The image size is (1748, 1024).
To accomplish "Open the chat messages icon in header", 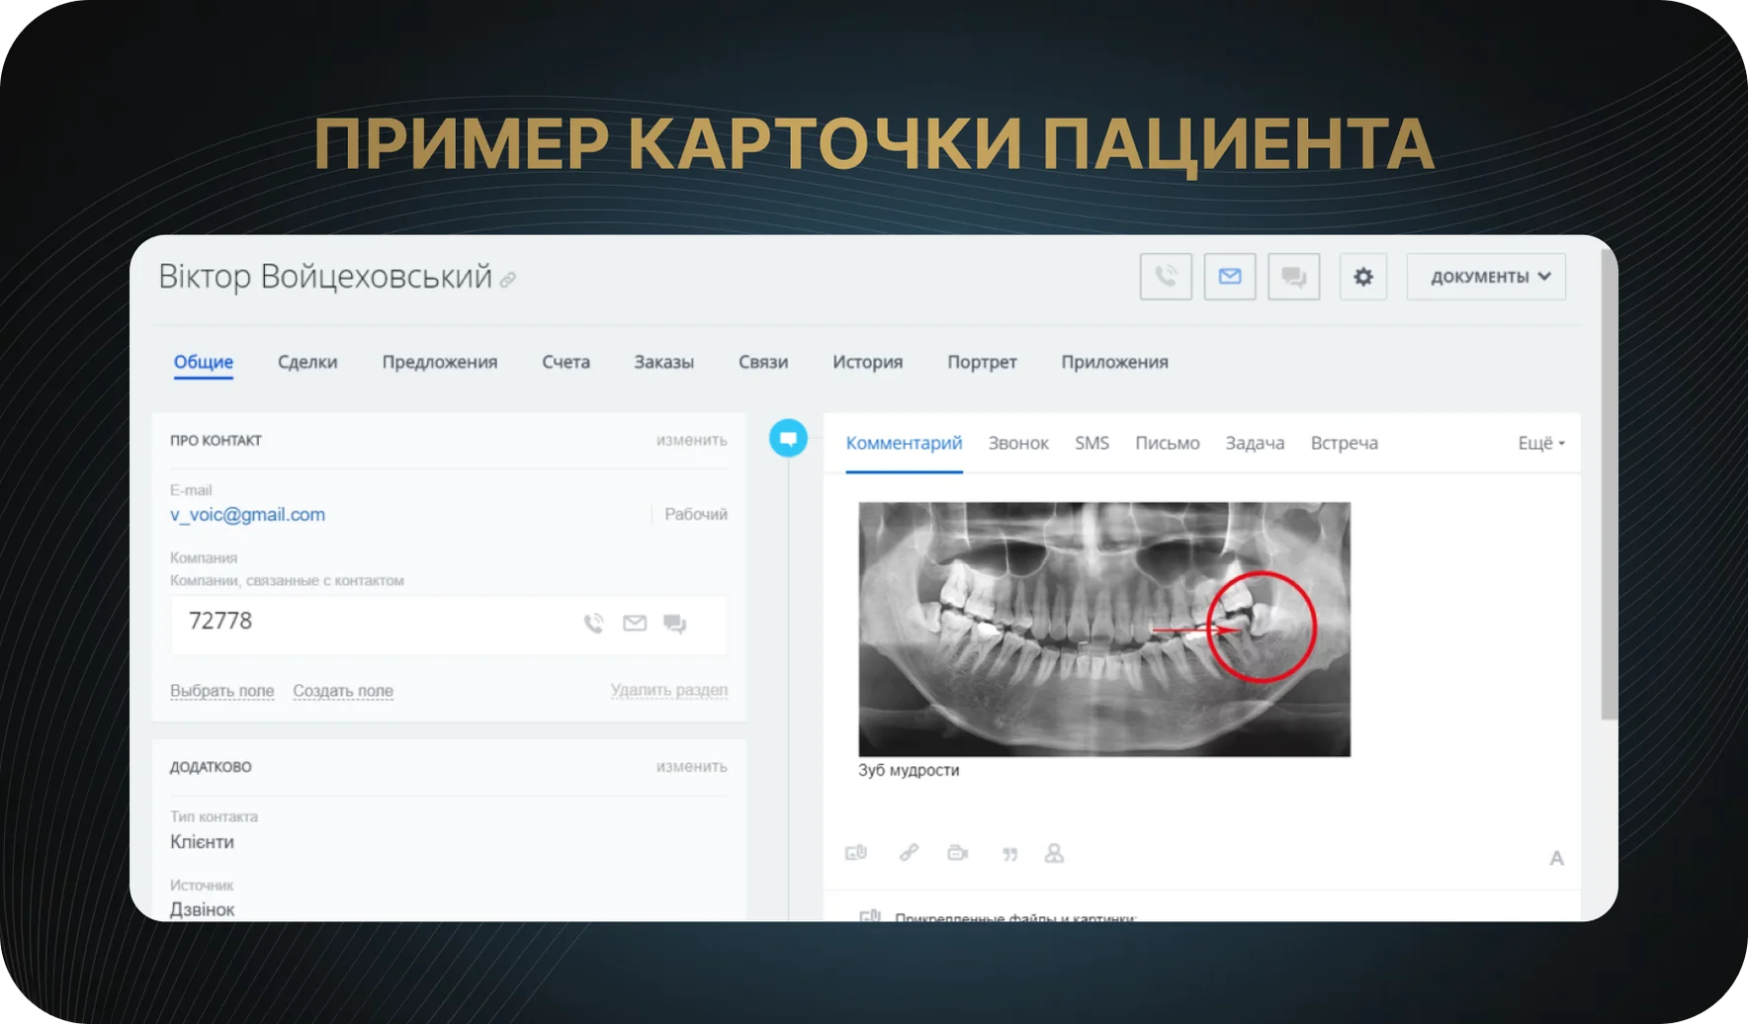I will point(1294,277).
